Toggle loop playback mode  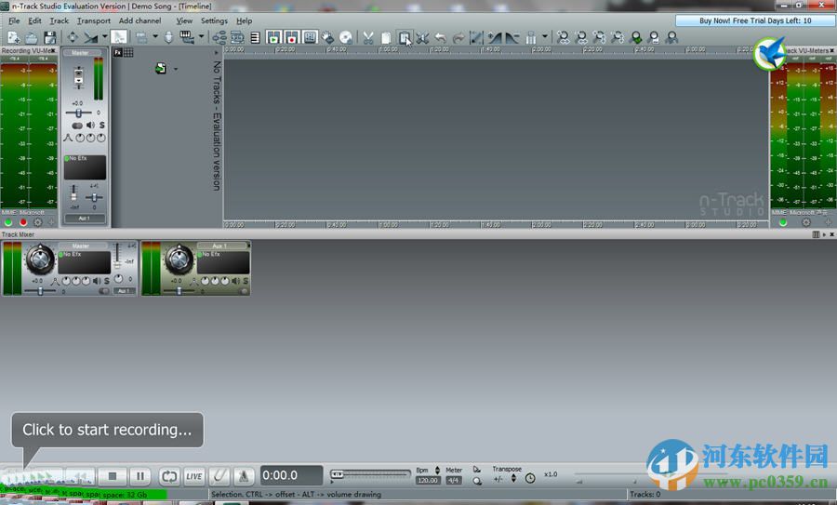(x=169, y=475)
